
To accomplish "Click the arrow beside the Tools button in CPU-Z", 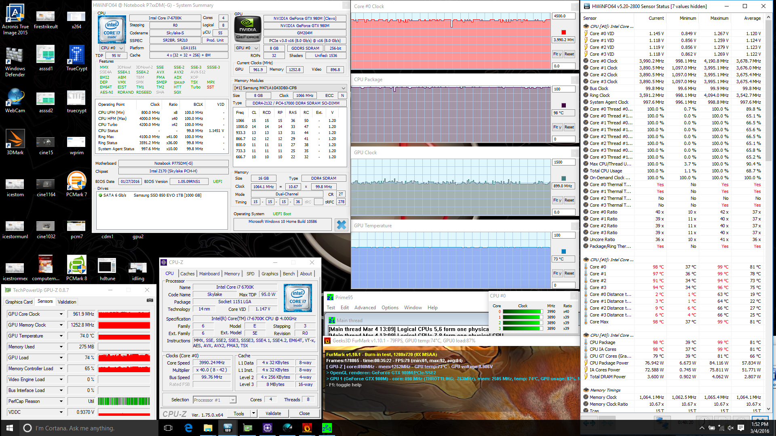I will [x=254, y=413].
